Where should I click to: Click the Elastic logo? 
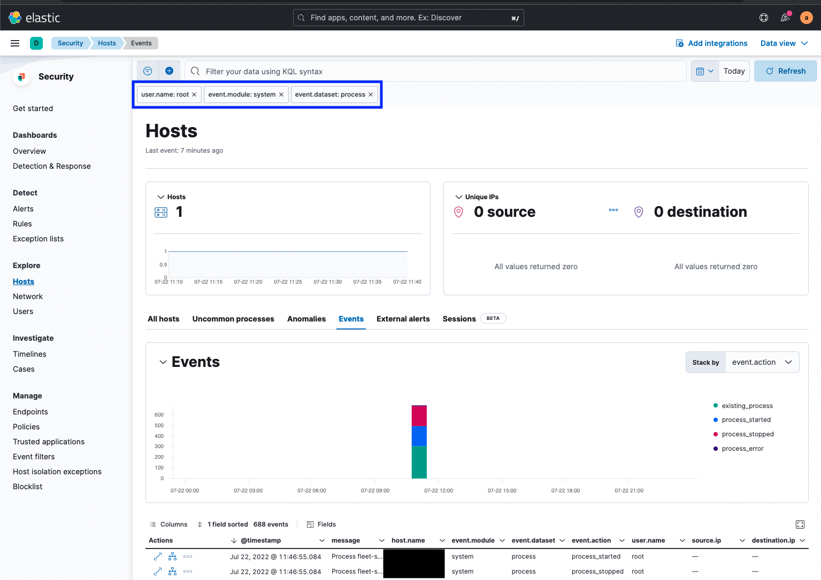click(35, 18)
